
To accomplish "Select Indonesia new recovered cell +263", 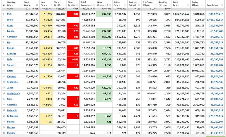I will (104, 116).
